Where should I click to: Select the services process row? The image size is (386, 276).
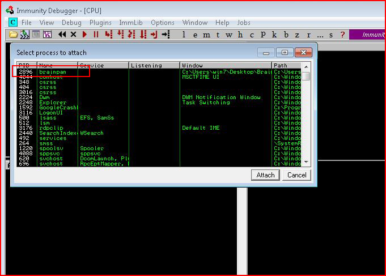click(159, 138)
